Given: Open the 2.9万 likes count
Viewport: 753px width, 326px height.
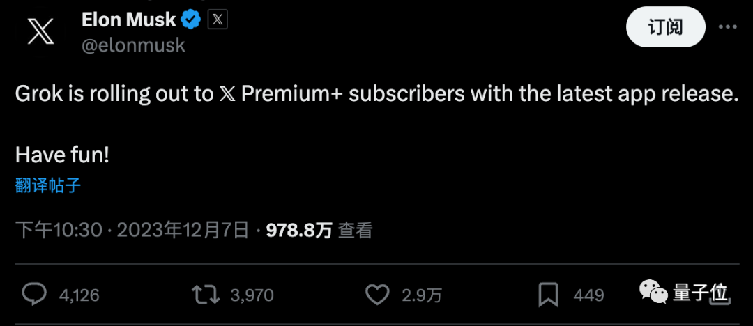Looking at the screenshot, I should 422,295.
